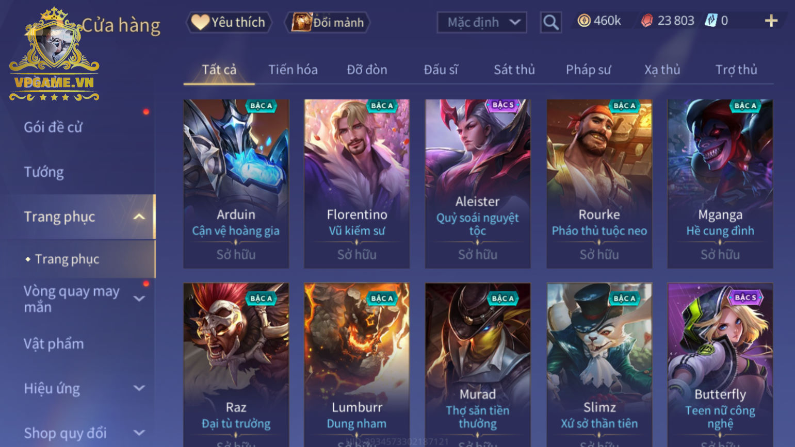Select the Tiến hóa tab

pyautogui.click(x=293, y=70)
